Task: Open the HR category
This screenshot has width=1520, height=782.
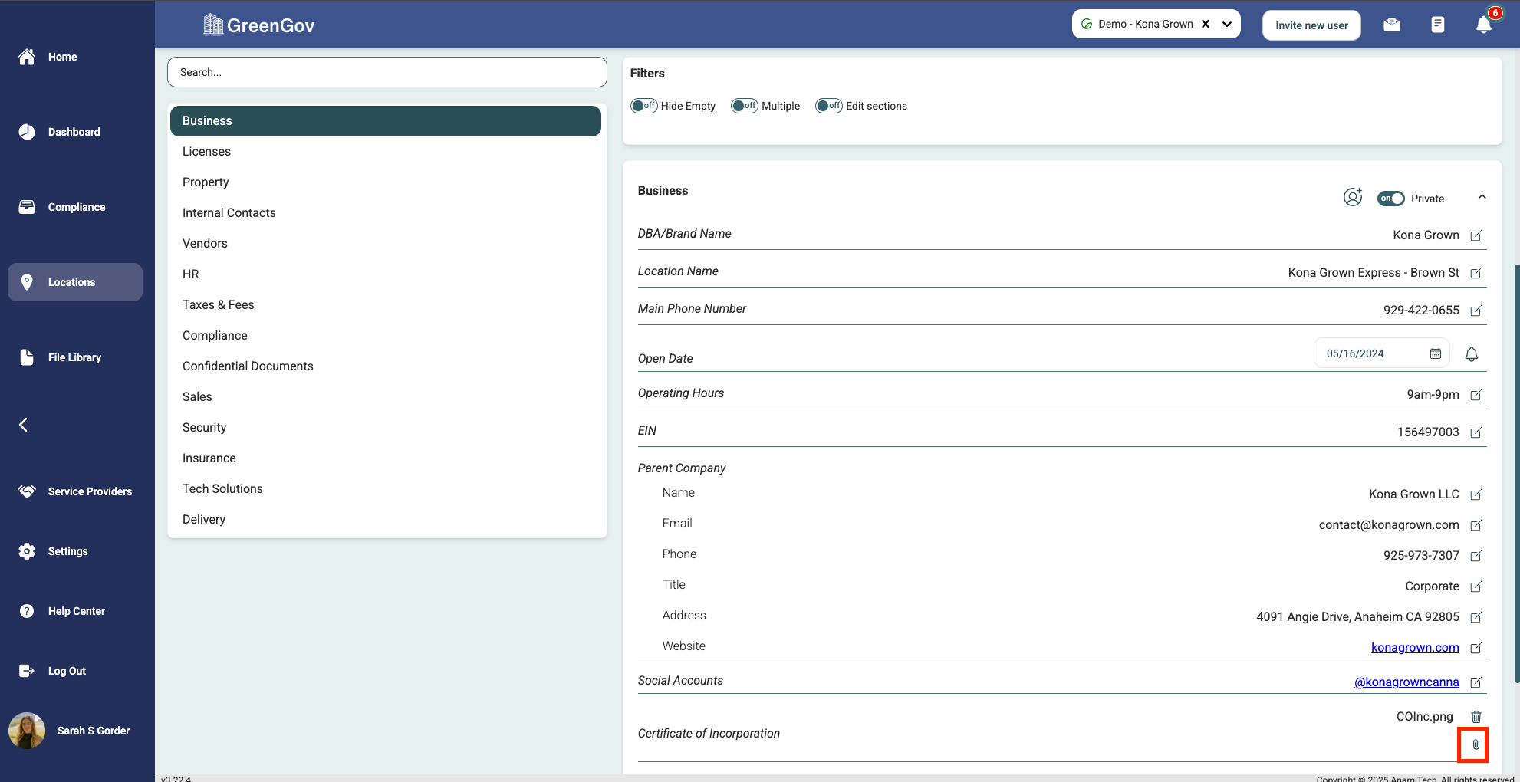Action: point(386,274)
